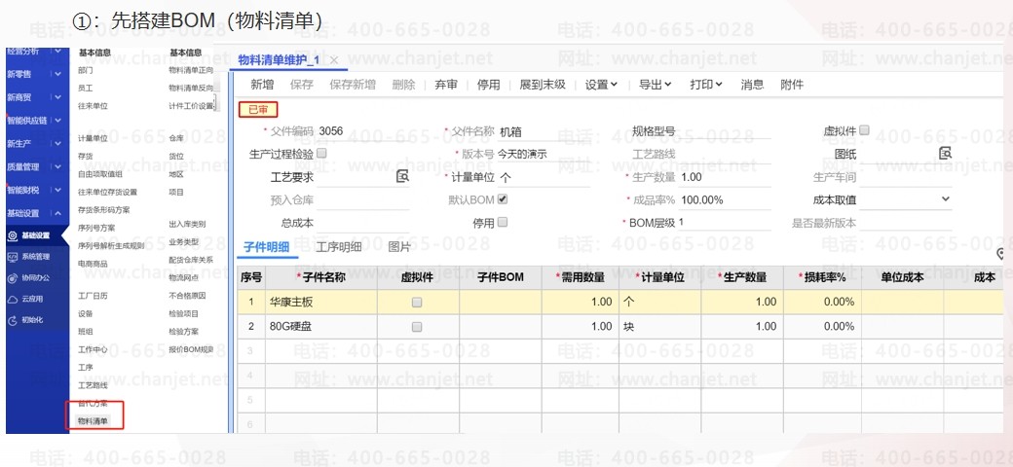The image size is (1013, 467).
Task: Open the 协同办公 sidebar icon
Action: (13, 278)
